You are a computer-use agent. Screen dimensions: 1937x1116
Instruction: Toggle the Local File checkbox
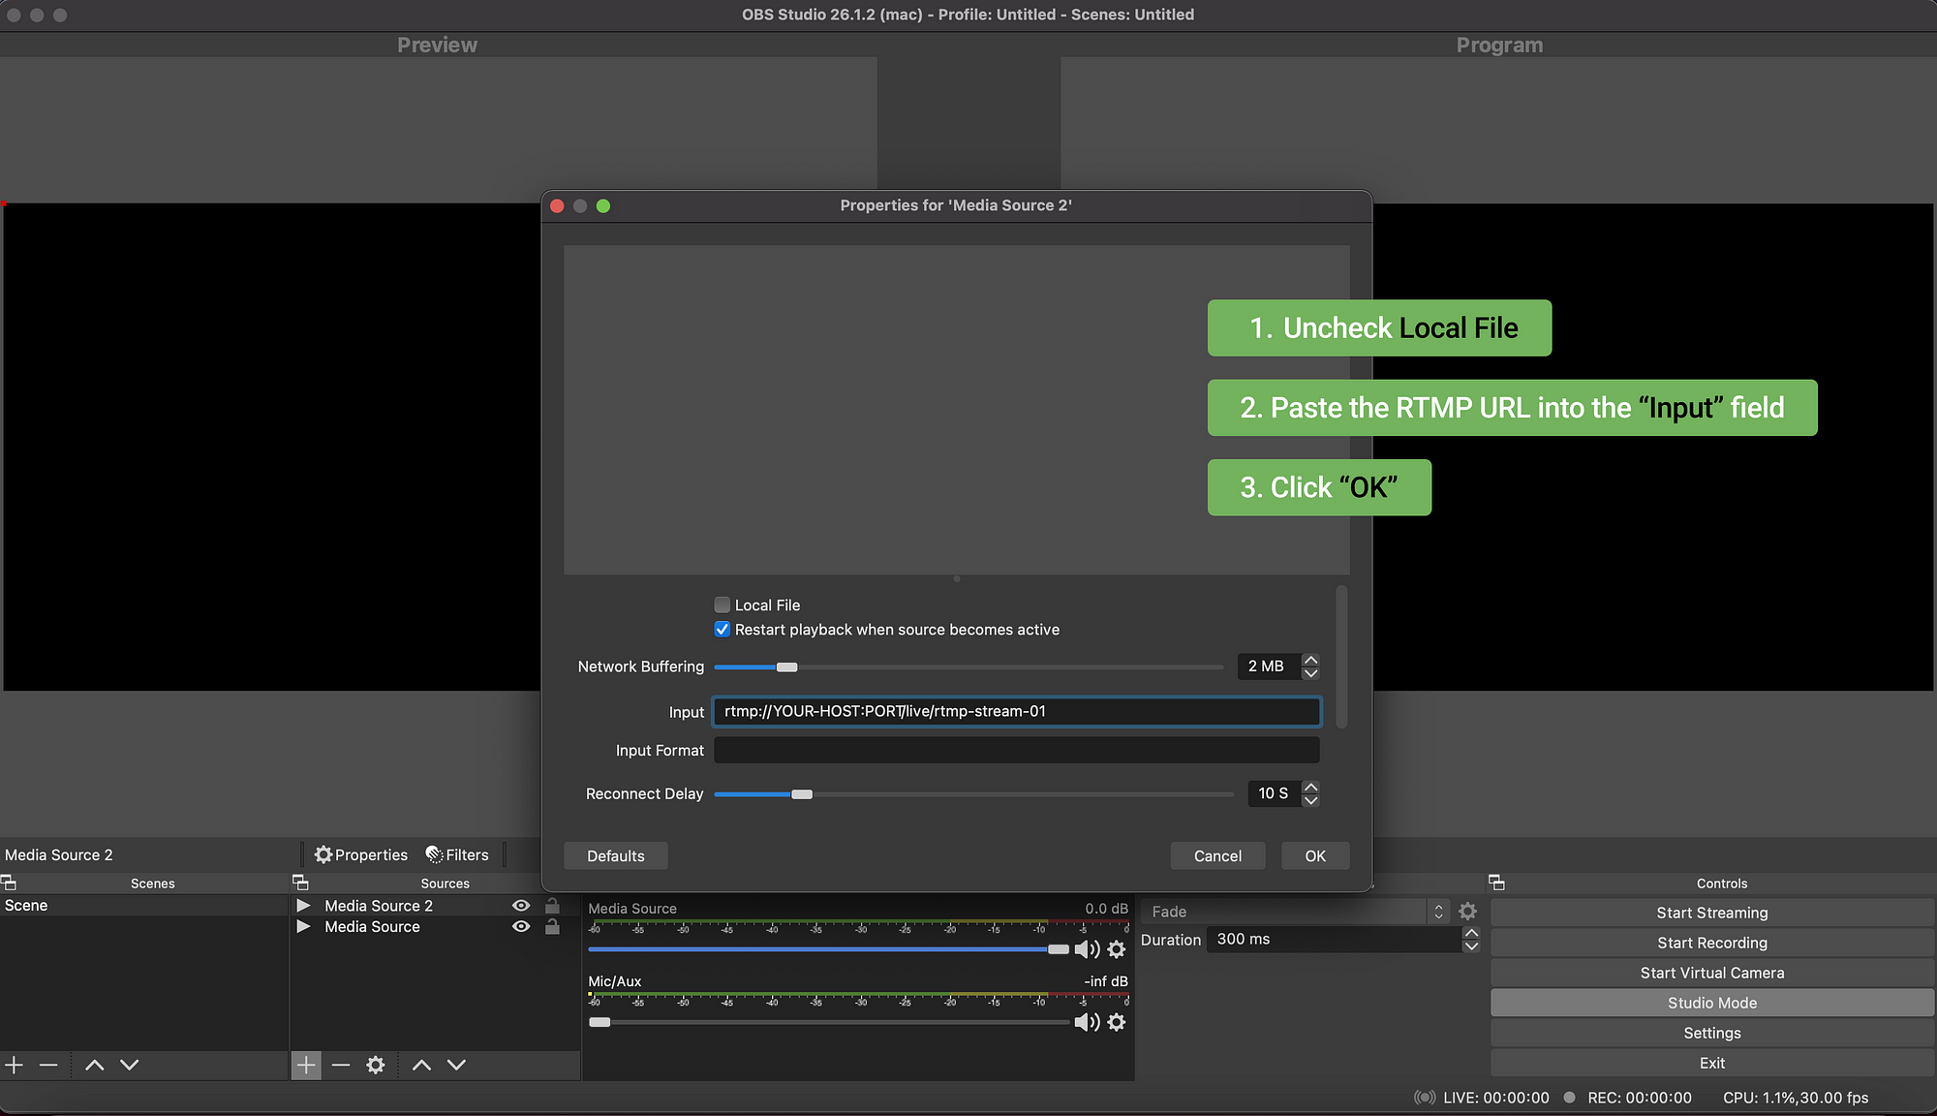coord(722,605)
